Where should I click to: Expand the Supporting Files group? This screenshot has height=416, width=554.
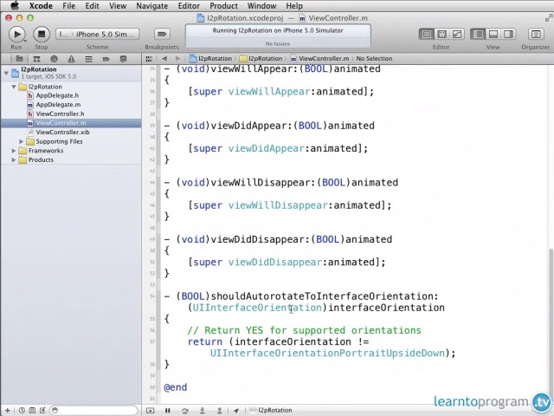pyautogui.click(x=21, y=141)
